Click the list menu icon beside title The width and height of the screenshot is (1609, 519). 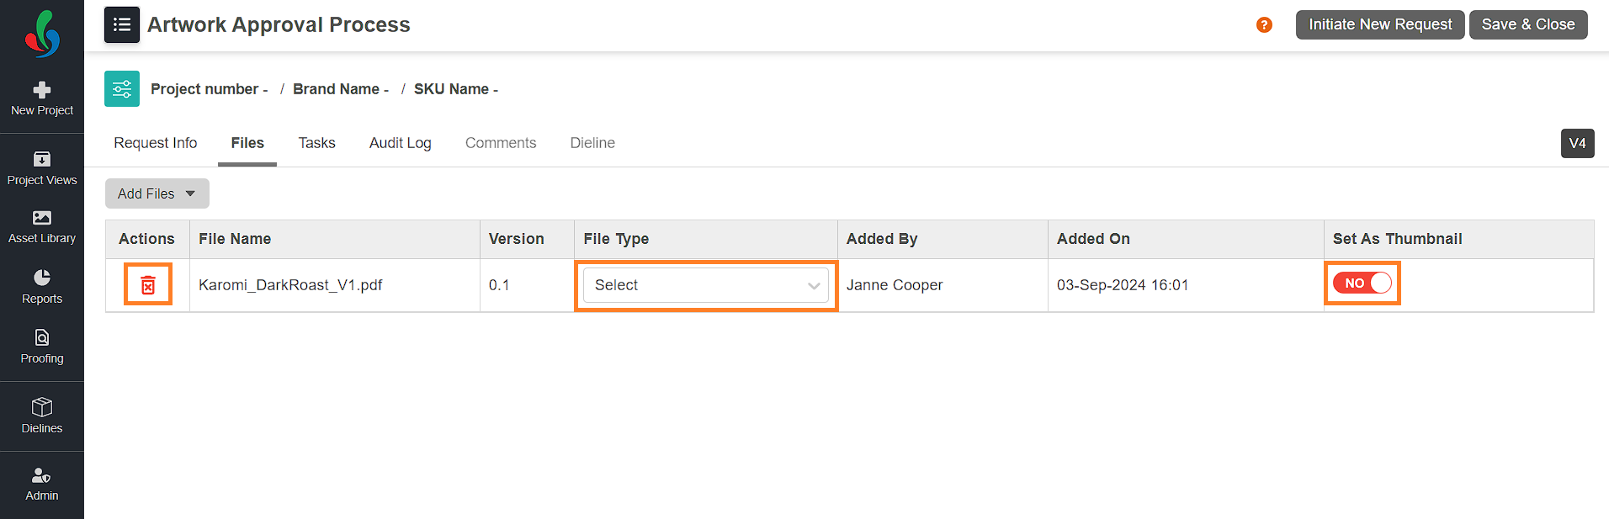122,24
